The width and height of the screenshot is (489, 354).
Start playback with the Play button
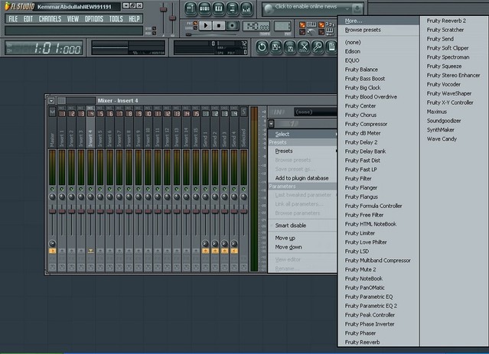[206, 25]
